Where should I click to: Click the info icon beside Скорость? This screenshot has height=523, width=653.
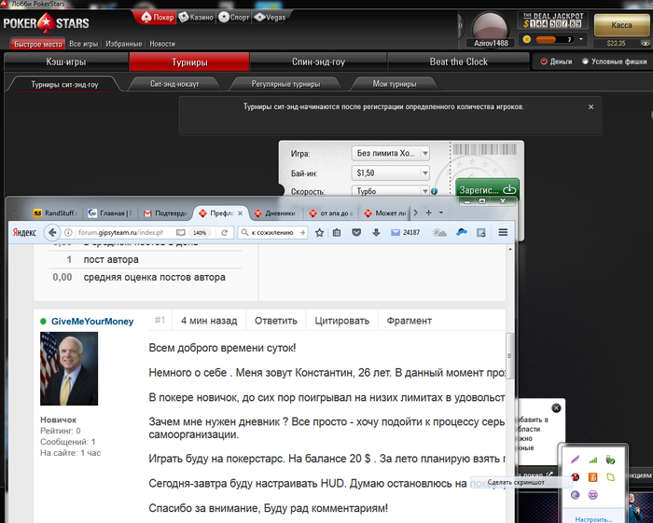coord(435,191)
